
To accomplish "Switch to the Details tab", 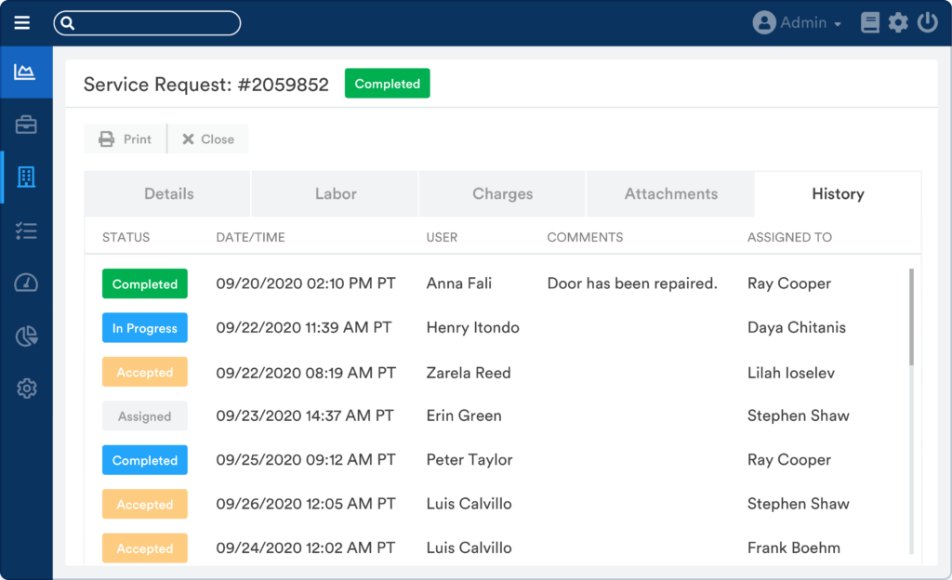I will point(167,194).
